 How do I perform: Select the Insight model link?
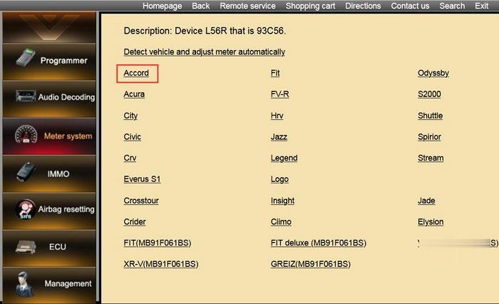(x=282, y=201)
